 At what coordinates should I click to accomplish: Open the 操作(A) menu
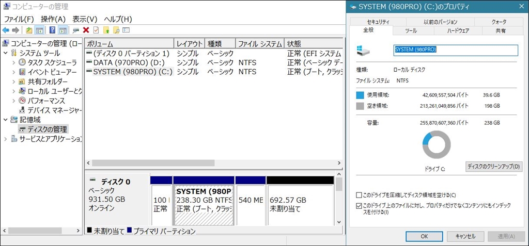pos(53,19)
